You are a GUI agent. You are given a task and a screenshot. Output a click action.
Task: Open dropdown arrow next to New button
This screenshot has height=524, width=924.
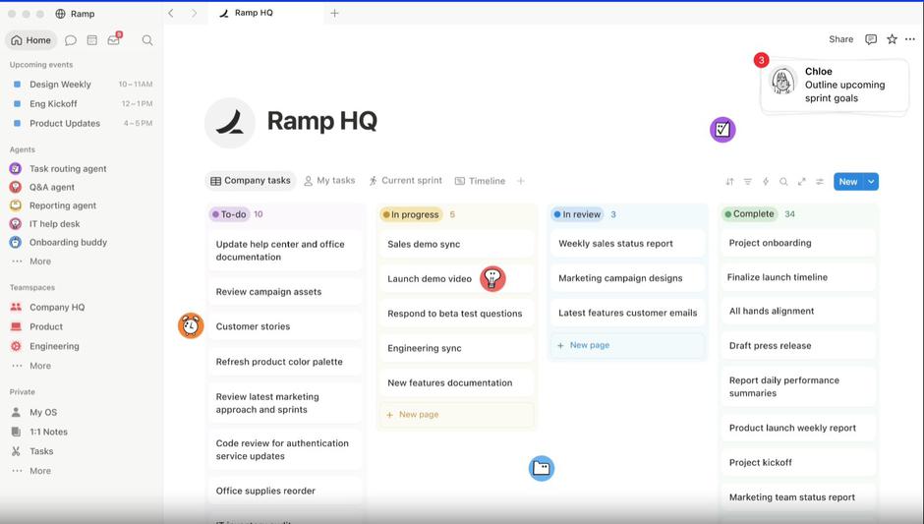(871, 182)
